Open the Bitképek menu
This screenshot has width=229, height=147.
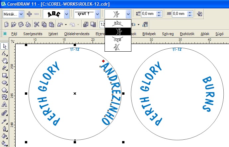click(x=149, y=34)
